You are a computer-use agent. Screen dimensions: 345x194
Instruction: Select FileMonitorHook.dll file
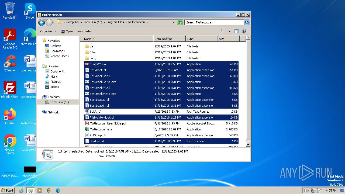pos(161,117)
